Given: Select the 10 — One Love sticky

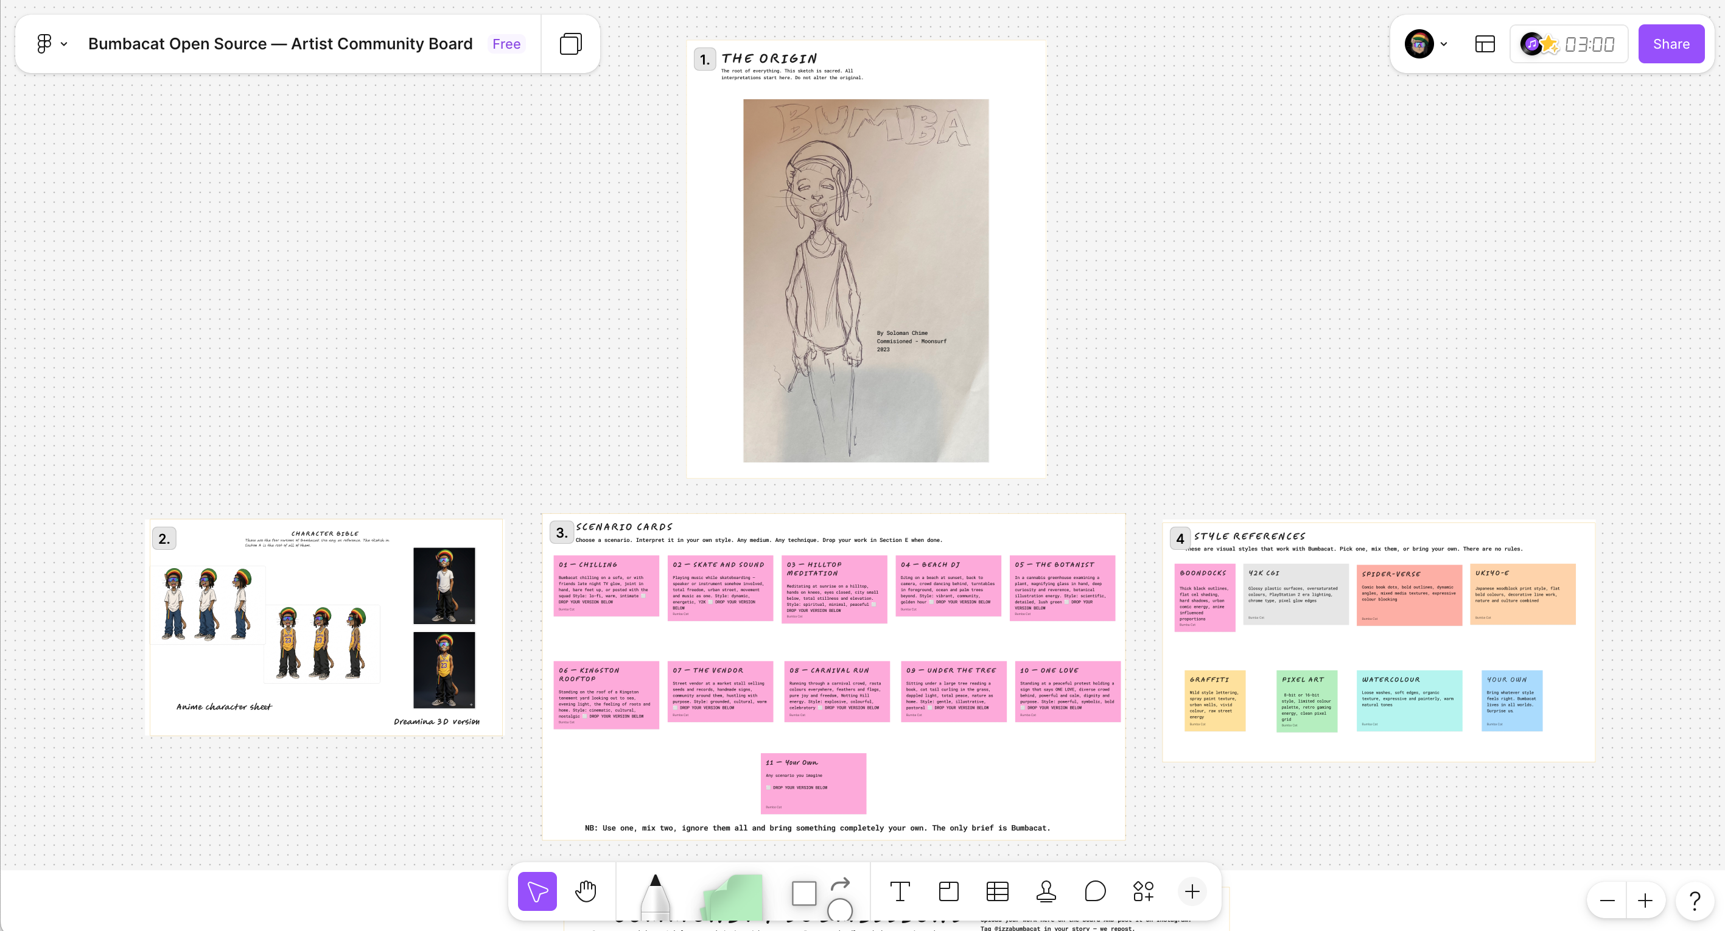Looking at the screenshot, I should [x=1068, y=691].
